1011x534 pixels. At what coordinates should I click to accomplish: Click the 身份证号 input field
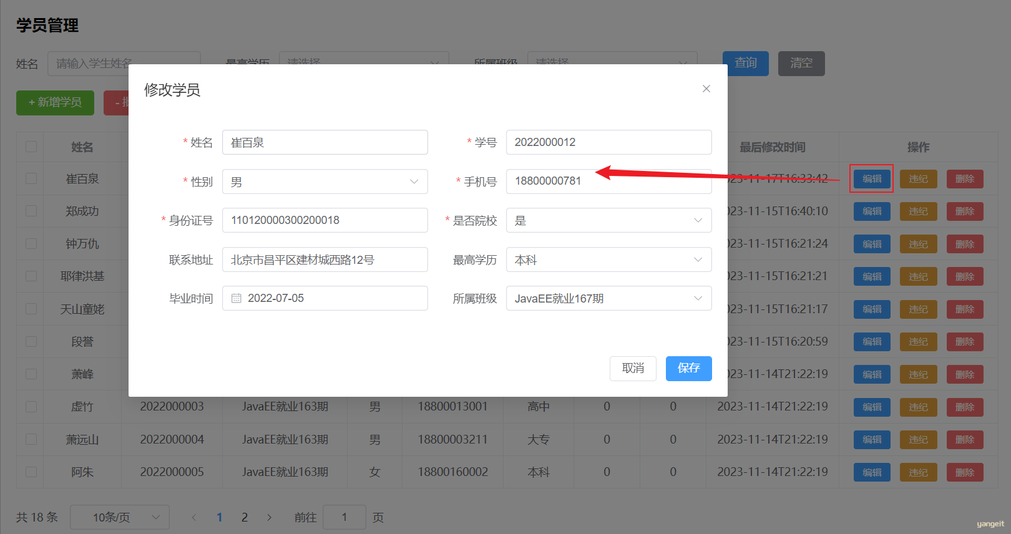325,220
